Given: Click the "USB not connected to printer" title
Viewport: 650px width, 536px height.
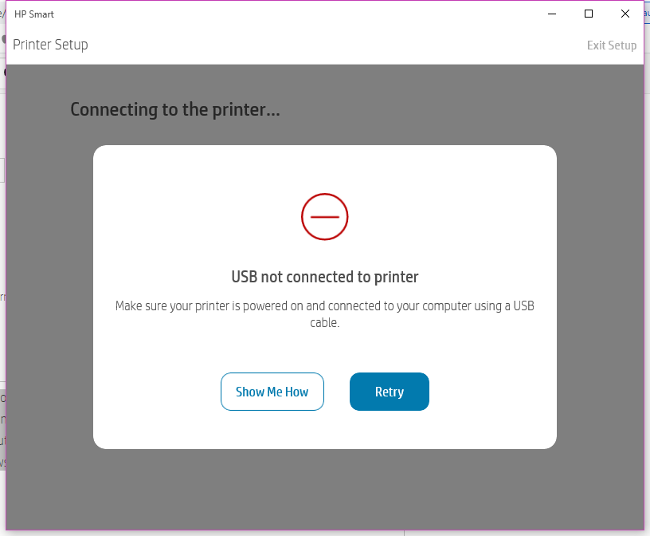Looking at the screenshot, I should tap(325, 277).
